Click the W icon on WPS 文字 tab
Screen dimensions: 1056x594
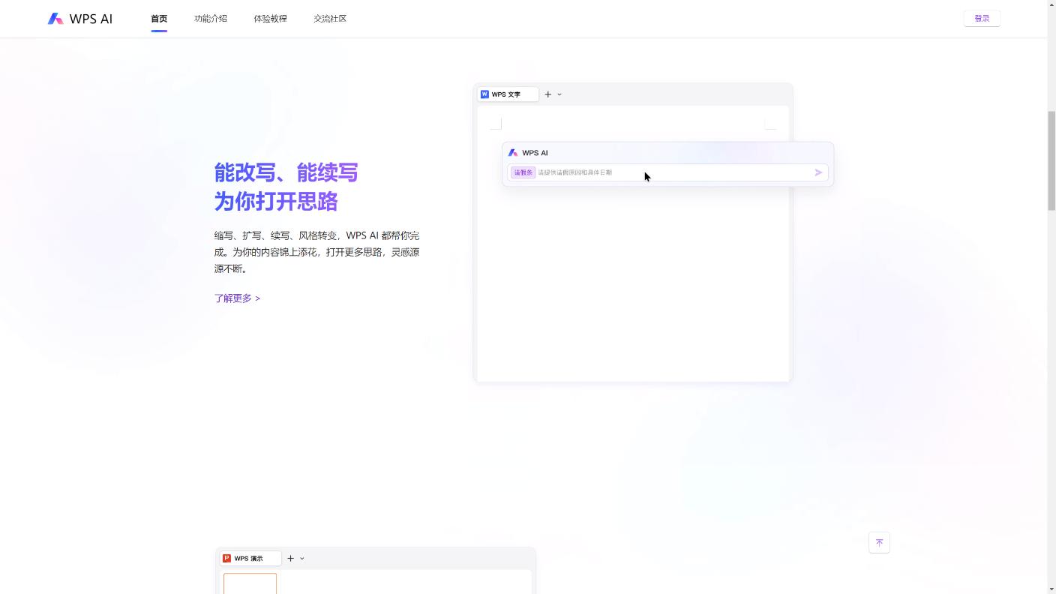[484, 94]
